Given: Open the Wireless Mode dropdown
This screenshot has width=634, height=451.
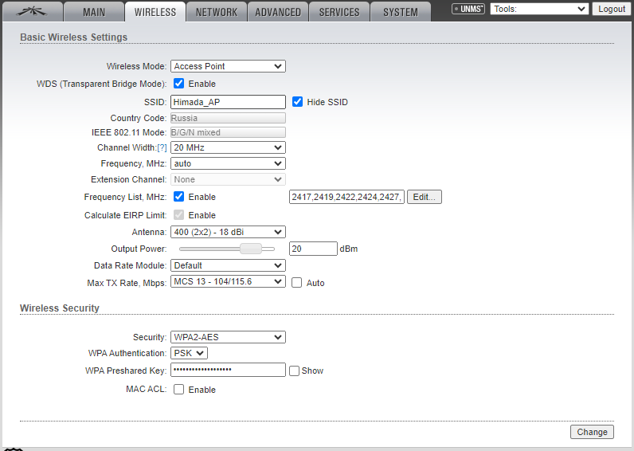Looking at the screenshot, I should 228,67.
